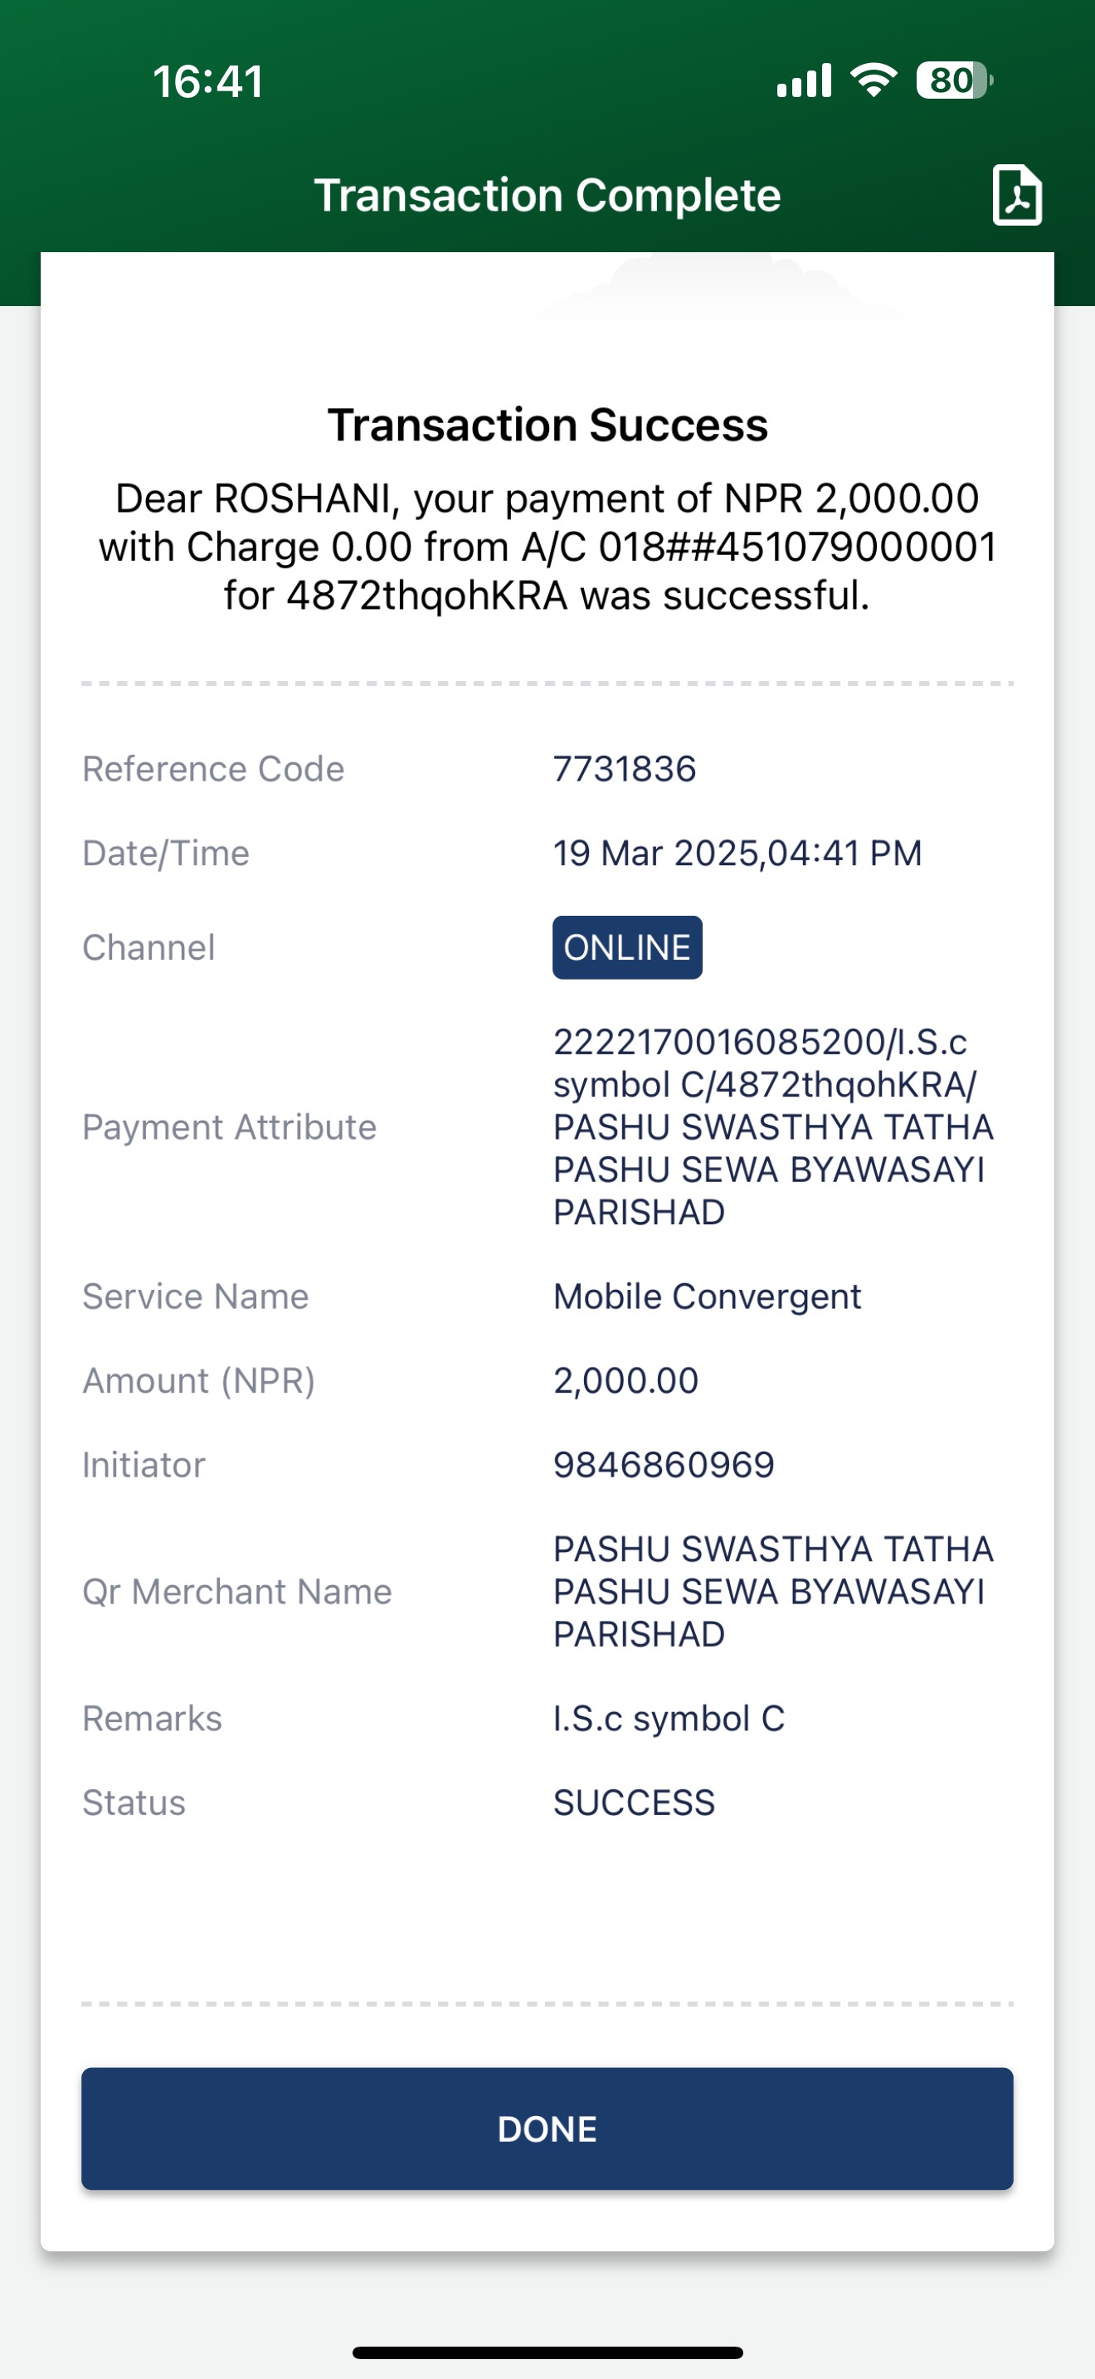Viewport: 1095px width, 2379px height.
Task: Tap the Transaction Complete header title
Action: tap(547, 196)
